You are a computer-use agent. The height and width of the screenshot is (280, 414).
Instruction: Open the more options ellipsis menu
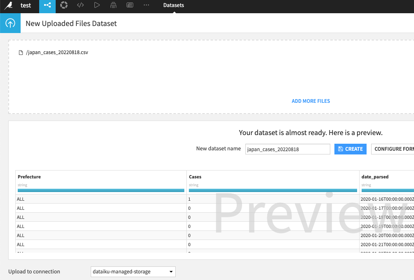146,5
